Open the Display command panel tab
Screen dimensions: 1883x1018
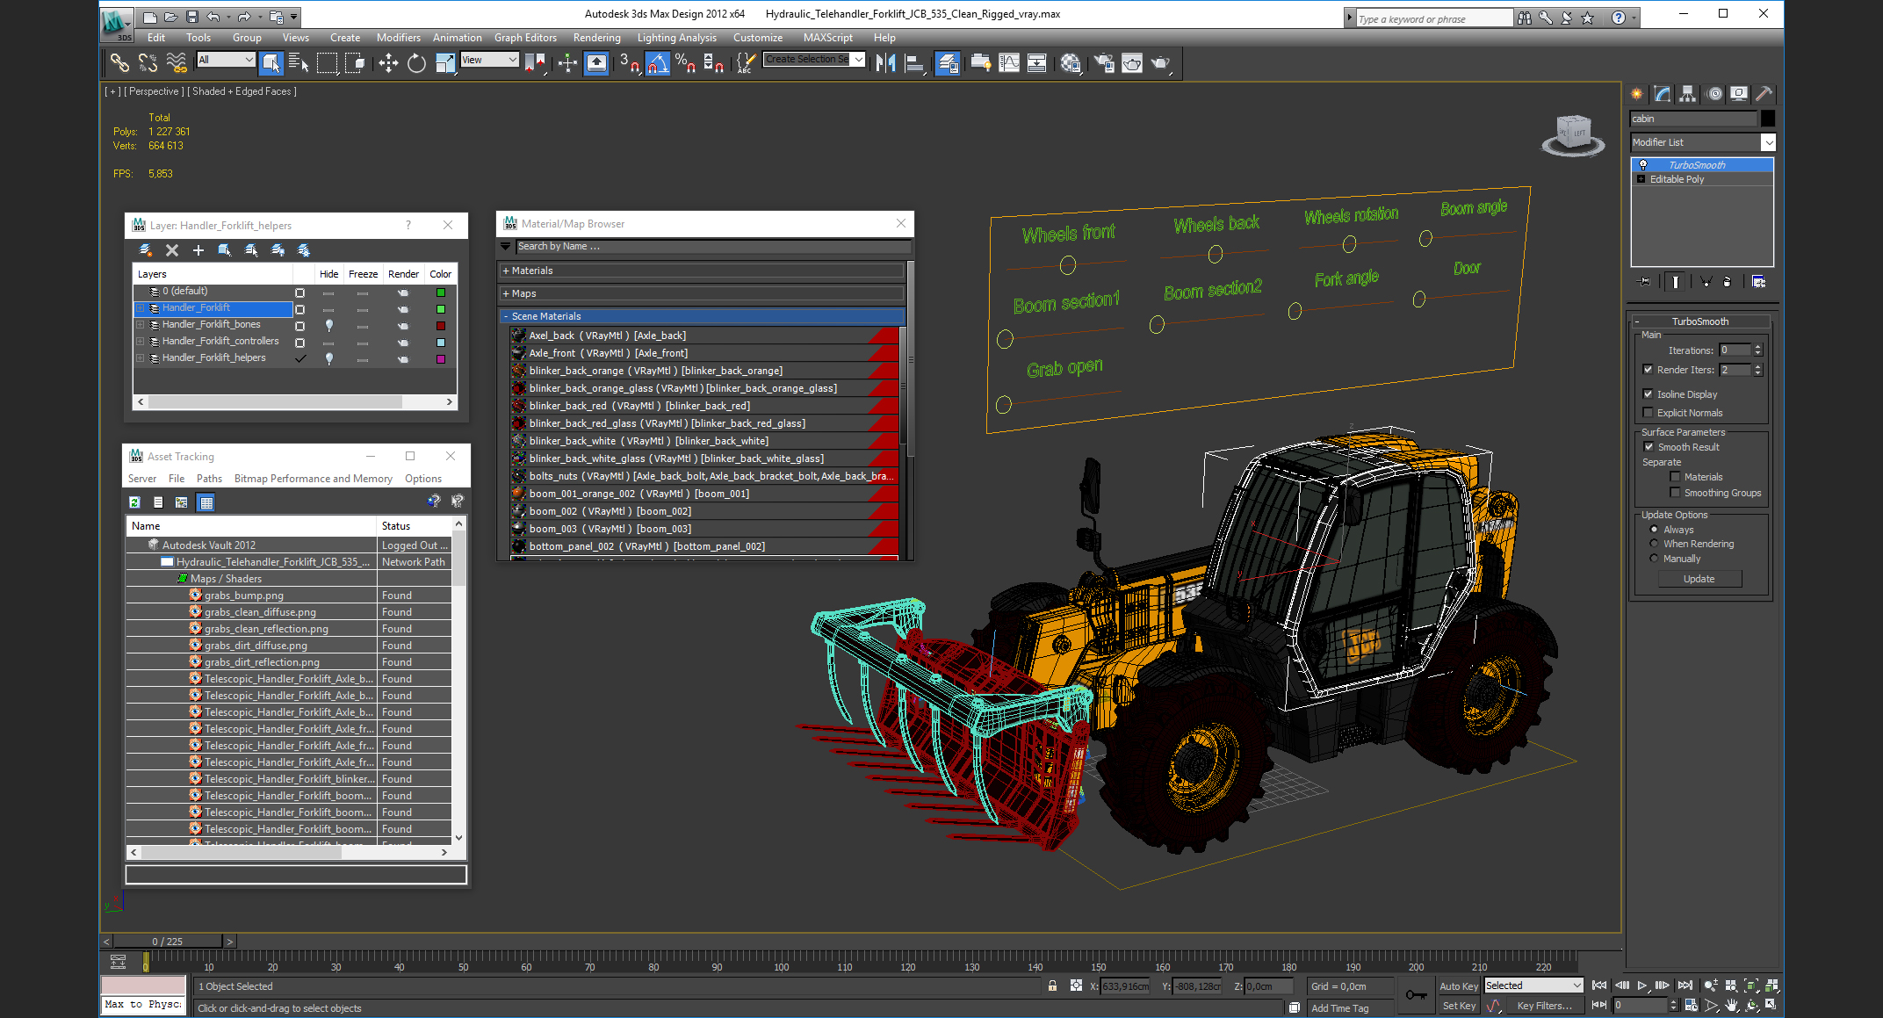(x=1739, y=94)
